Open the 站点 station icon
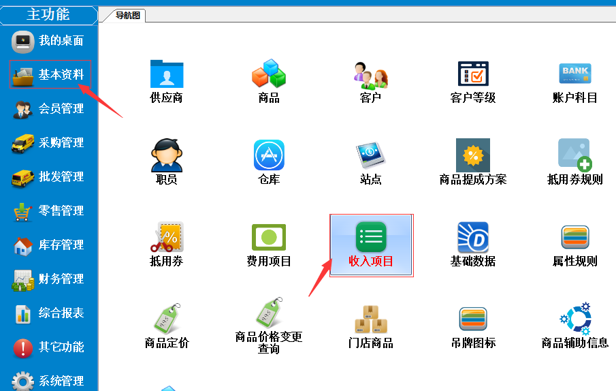 pyautogui.click(x=370, y=155)
